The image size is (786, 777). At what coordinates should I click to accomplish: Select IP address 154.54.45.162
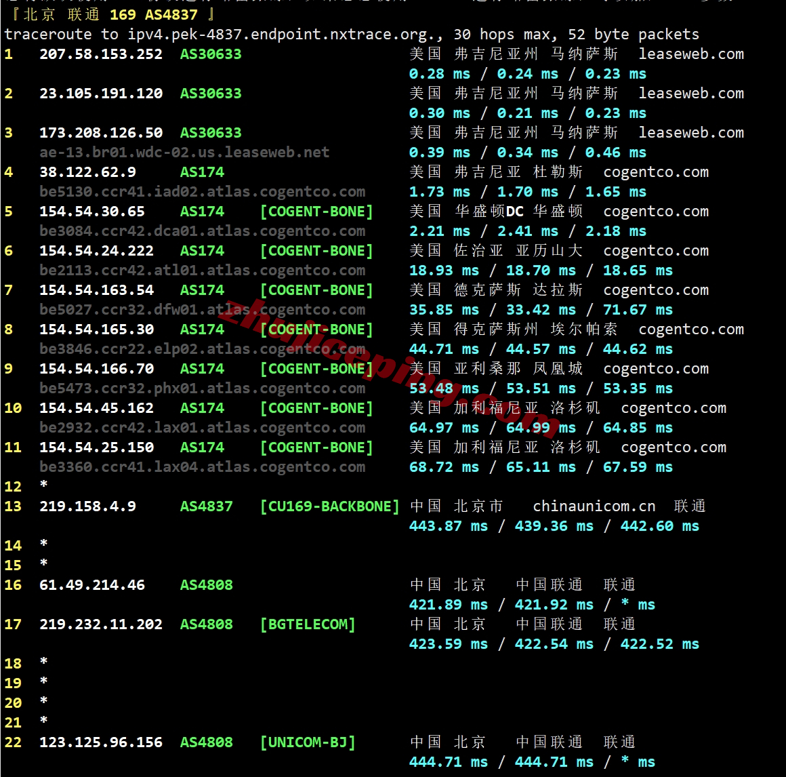point(96,408)
